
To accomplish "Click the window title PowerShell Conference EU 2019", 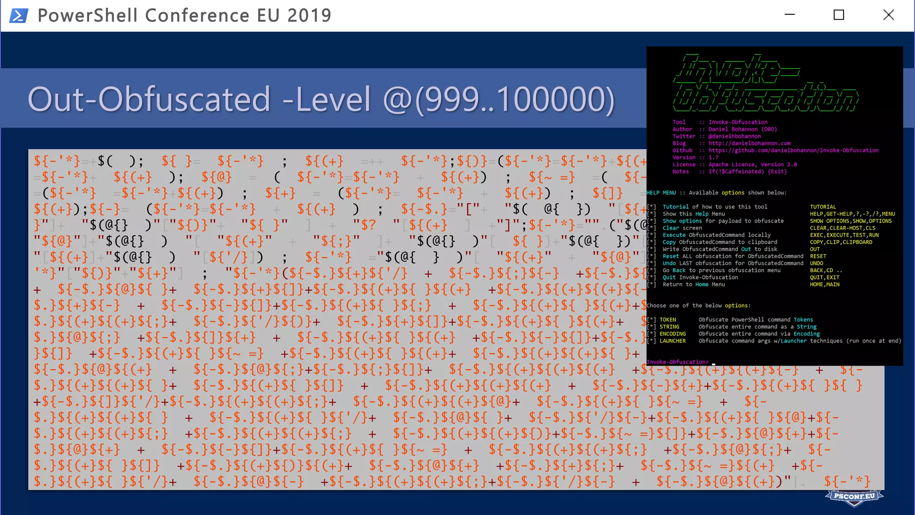I will 185,16.
